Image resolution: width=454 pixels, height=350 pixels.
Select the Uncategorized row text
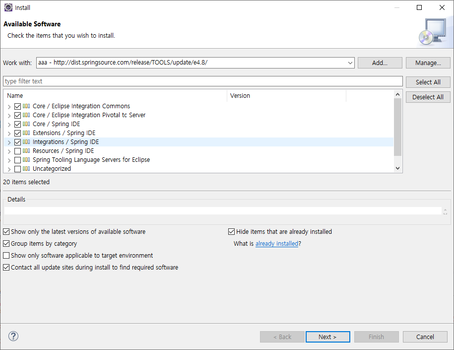pos(52,169)
